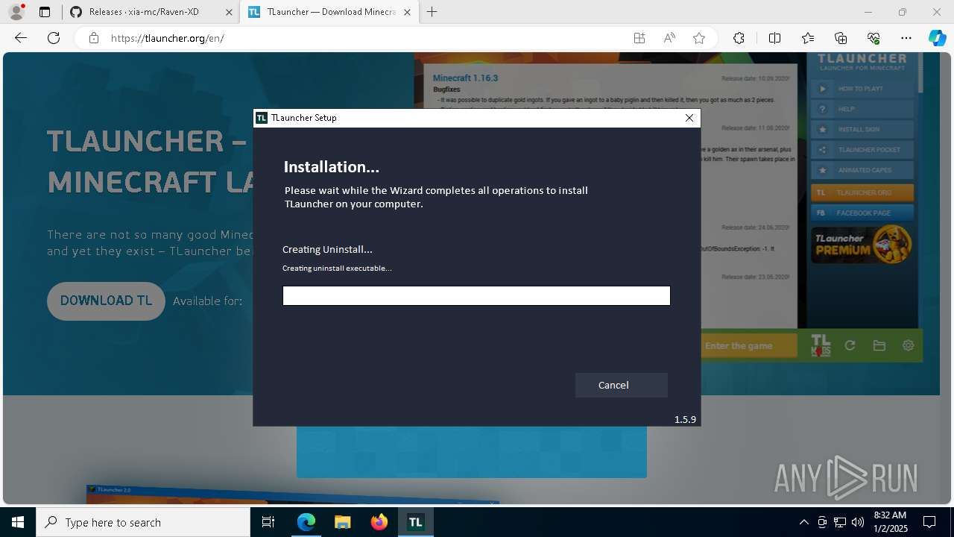The height and width of the screenshot is (537, 954).
Task: Click the Minecraft 1.16.3 heading in preview
Action: 465,78
